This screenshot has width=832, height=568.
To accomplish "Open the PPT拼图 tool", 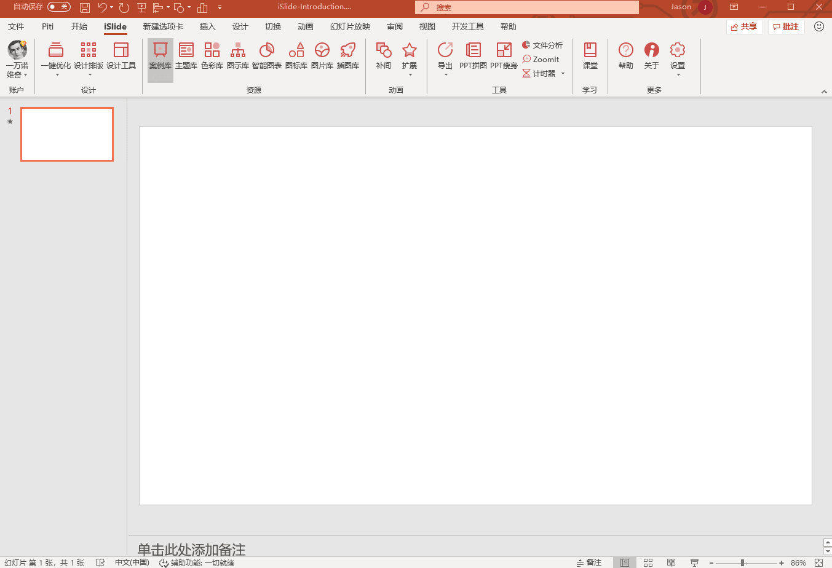I will (x=473, y=56).
